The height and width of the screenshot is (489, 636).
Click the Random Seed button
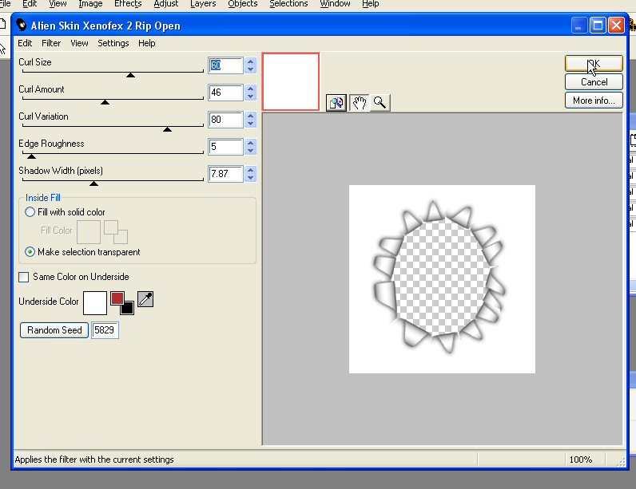(x=54, y=330)
